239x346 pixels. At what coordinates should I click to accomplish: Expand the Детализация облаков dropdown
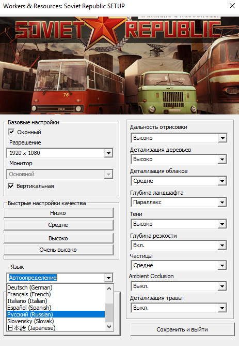[x=179, y=181]
